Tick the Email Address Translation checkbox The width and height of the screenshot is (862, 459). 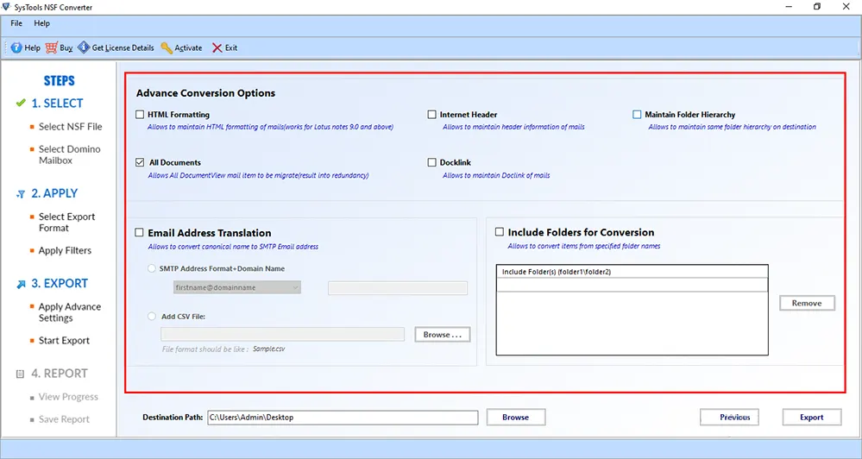139,233
